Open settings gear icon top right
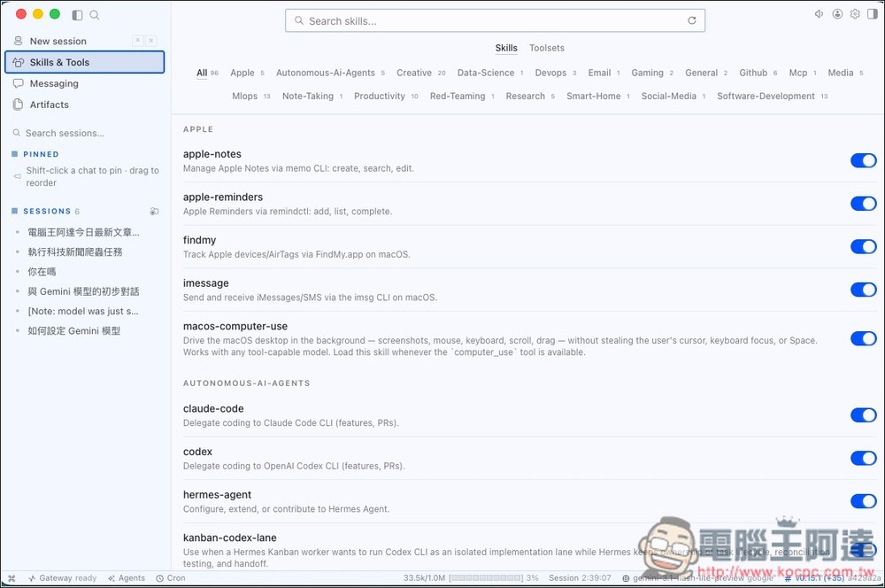This screenshot has height=588, width=885. point(855,14)
